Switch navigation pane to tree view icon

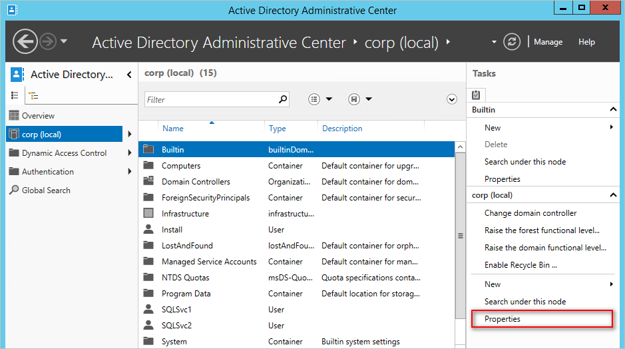tap(35, 96)
